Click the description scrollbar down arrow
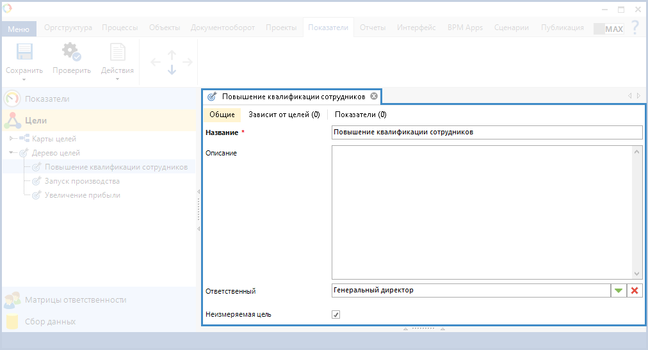This screenshot has width=648, height=350. (636, 273)
